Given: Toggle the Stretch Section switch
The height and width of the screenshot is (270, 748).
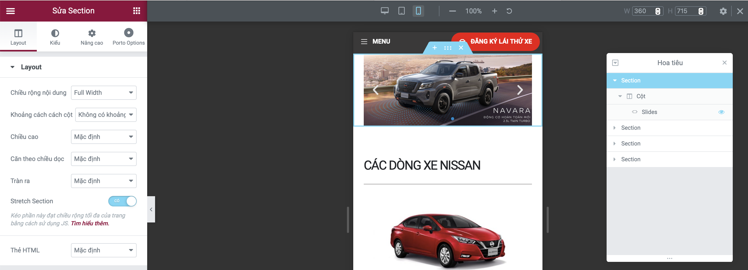Looking at the screenshot, I should 122,201.
